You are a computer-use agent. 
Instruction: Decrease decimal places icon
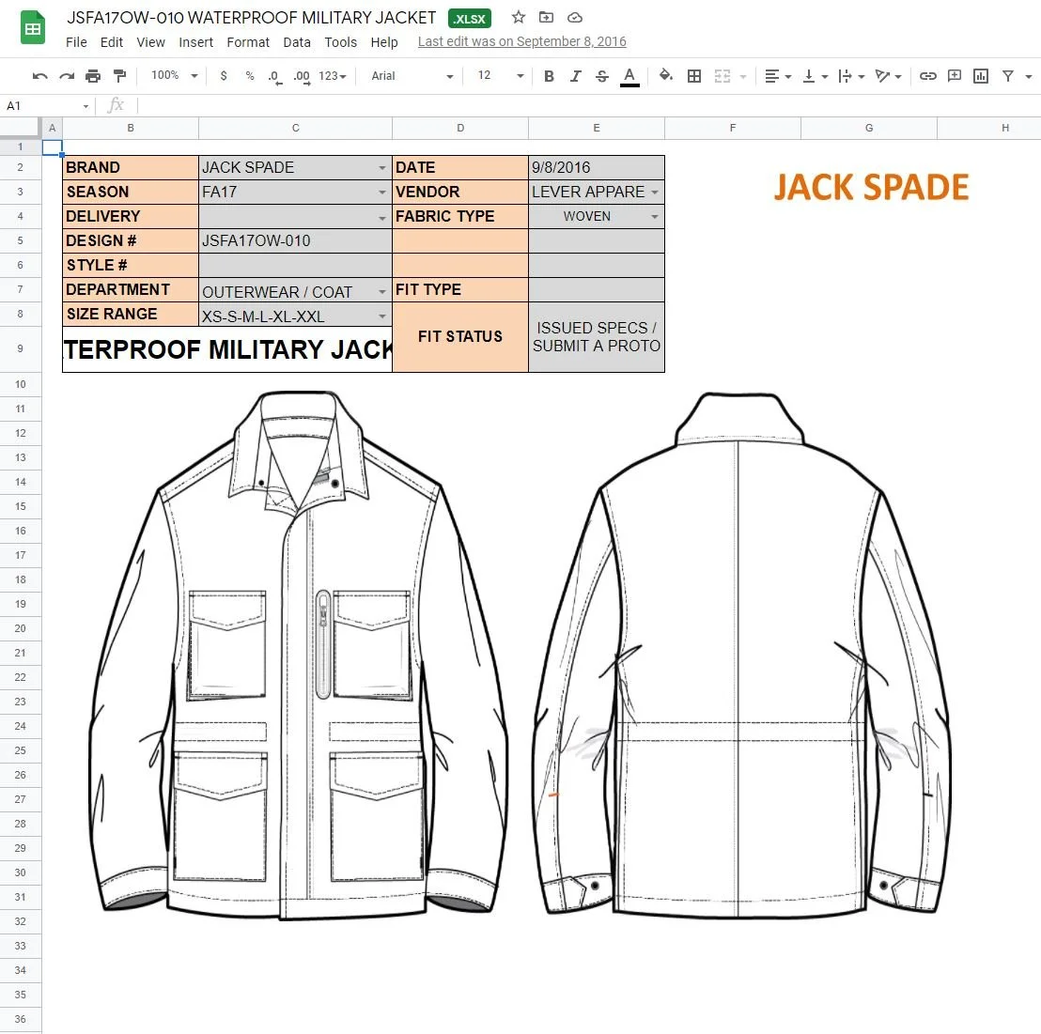275,77
